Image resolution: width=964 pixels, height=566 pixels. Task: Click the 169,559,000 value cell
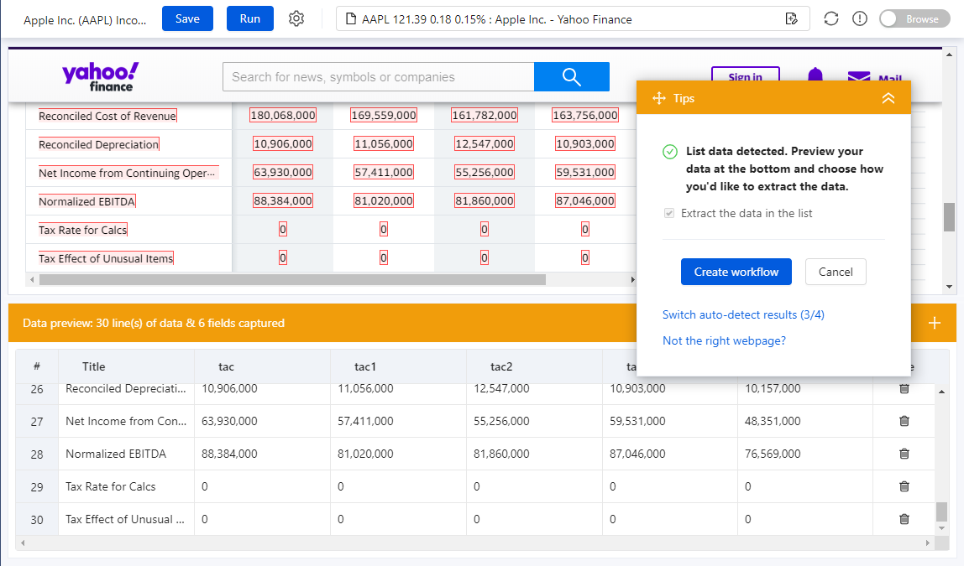tap(384, 115)
